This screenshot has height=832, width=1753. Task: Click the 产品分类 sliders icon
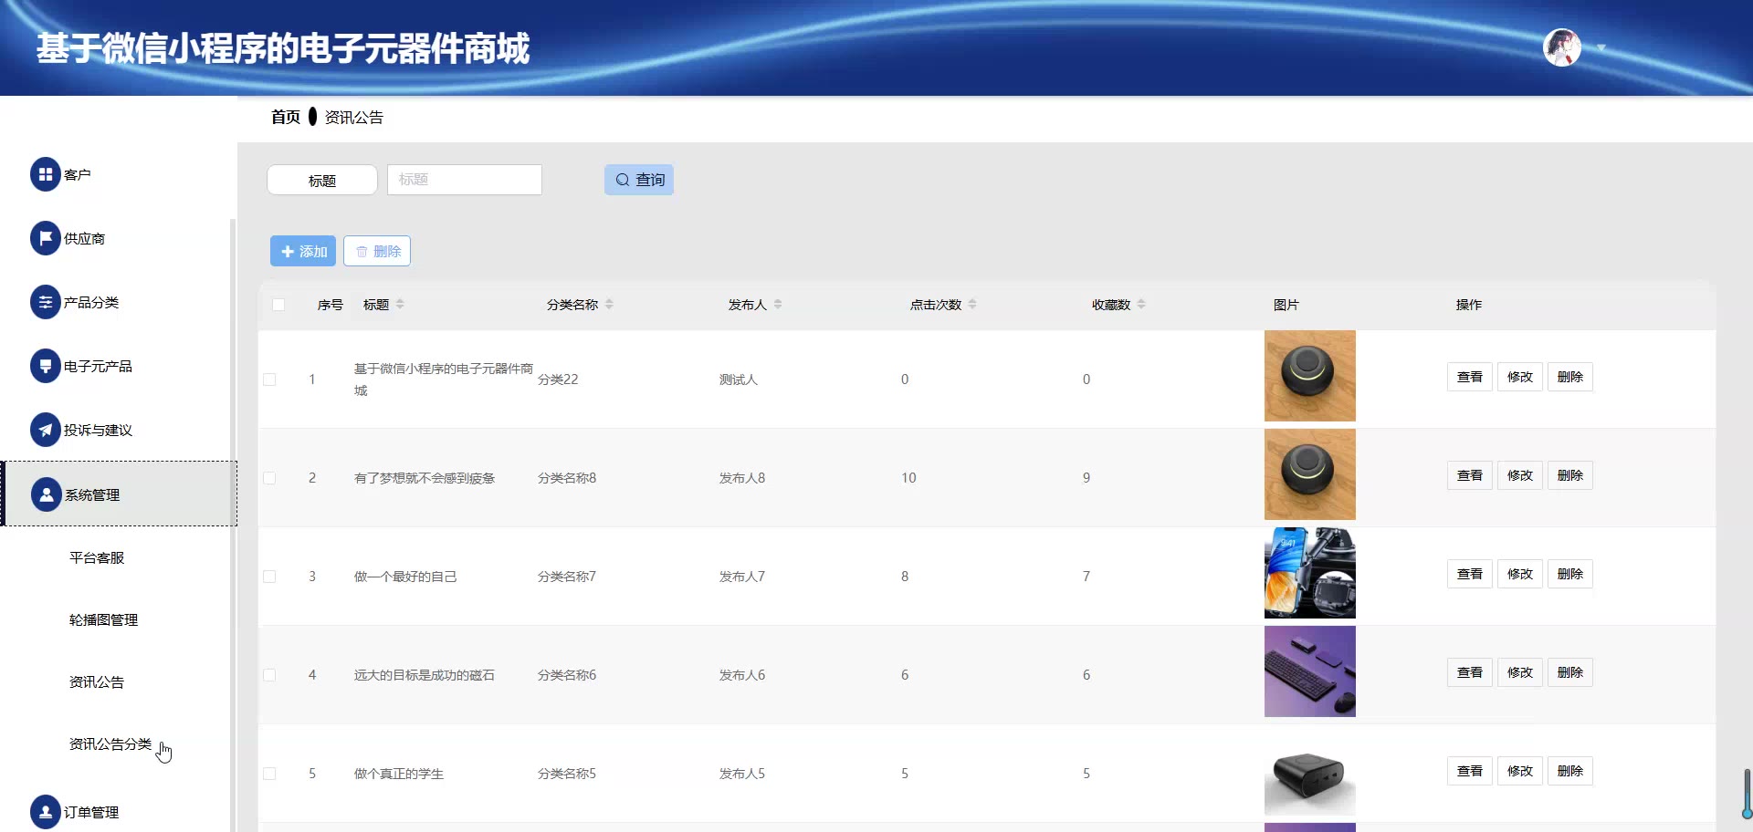(x=45, y=302)
